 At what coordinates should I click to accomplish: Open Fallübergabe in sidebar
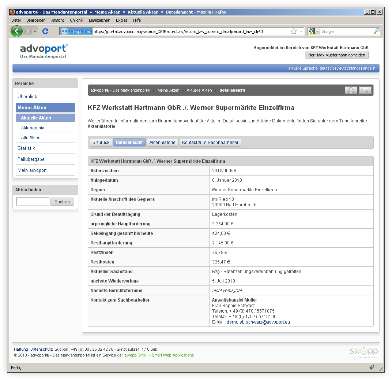(31, 159)
